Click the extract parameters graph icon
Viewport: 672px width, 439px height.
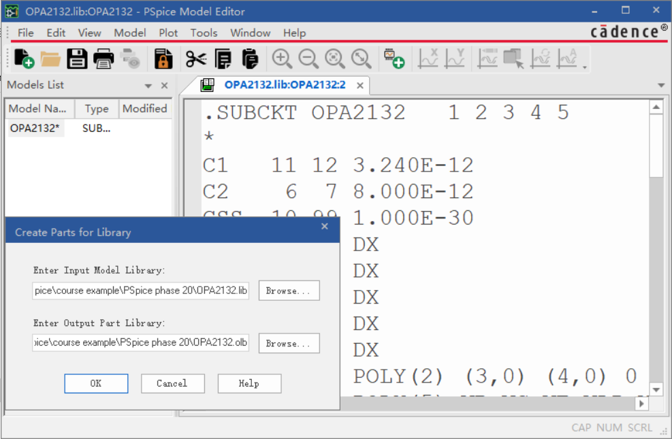(567, 59)
